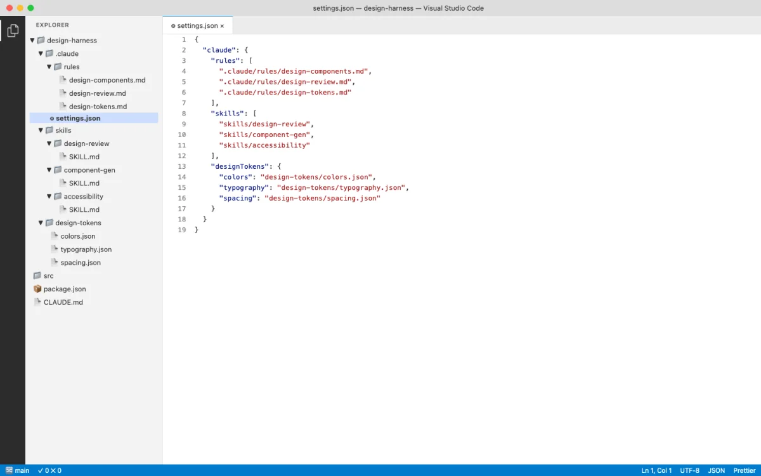Collapse the design-tokens folder arrow

point(41,223)
